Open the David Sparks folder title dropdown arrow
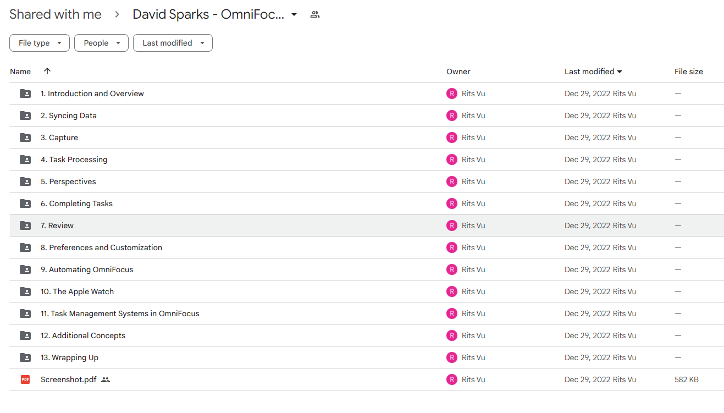 [294, 15]
